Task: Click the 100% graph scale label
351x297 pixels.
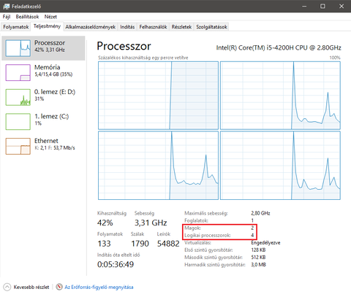Action: [335, 58]
